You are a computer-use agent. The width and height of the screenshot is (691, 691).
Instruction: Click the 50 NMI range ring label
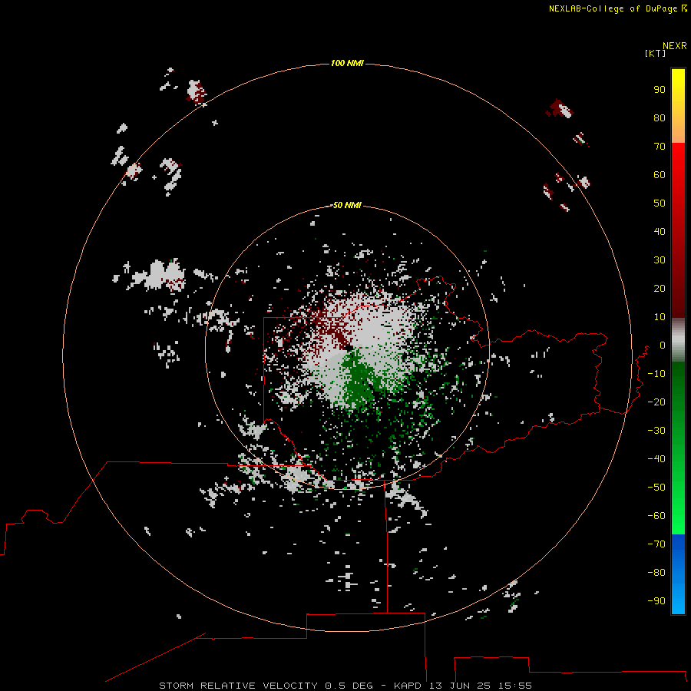[347, 205]
